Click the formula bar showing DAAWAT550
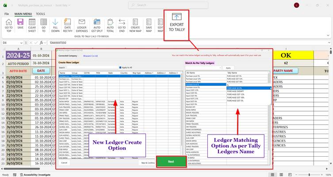Screen dimensions: 333x177 (x=188, y=43)
